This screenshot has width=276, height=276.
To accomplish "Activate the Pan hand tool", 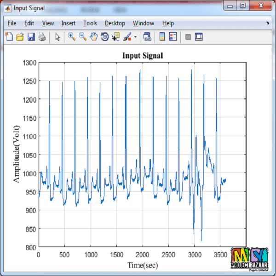I will [94, 37].
